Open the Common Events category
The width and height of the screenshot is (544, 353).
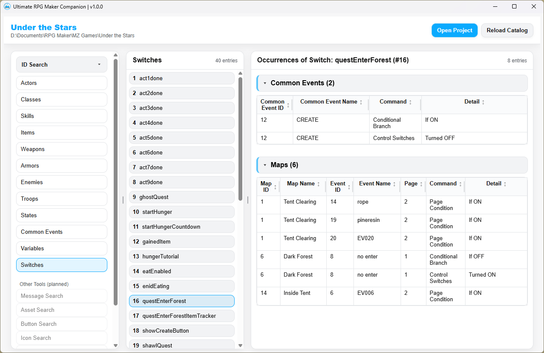pos(62,232)
